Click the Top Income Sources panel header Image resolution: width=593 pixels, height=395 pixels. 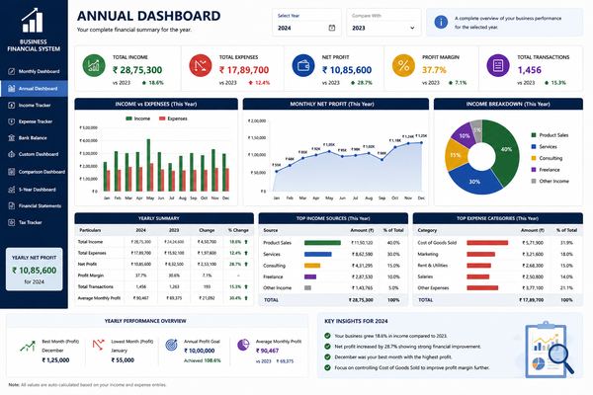click(x=333, y=218)
